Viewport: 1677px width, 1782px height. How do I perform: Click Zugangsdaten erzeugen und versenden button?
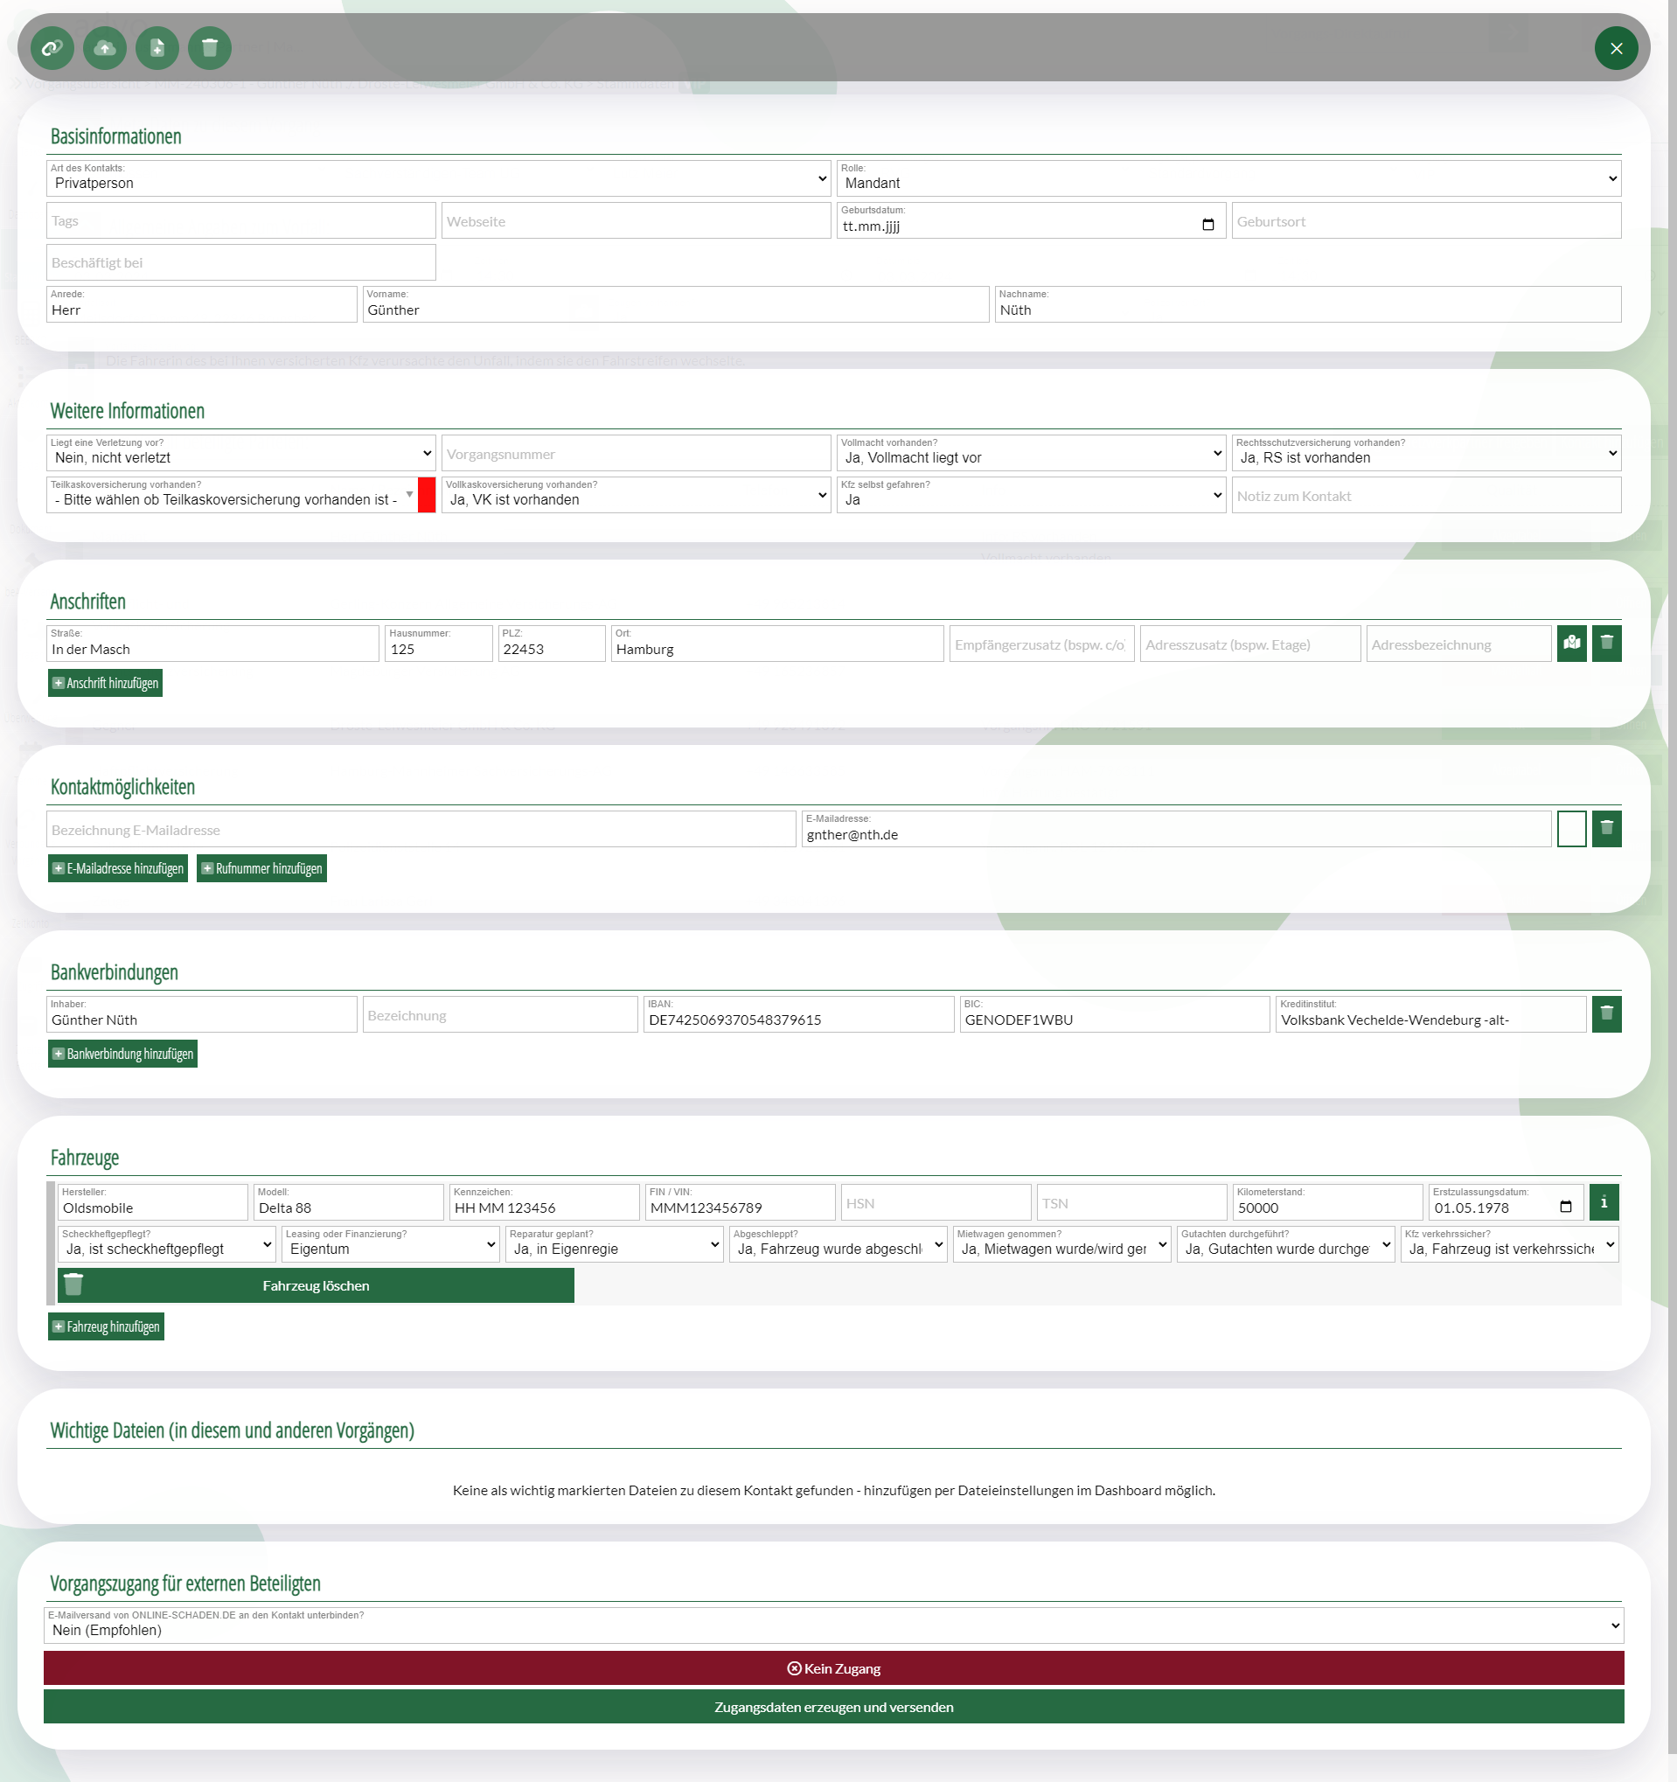832,1707
